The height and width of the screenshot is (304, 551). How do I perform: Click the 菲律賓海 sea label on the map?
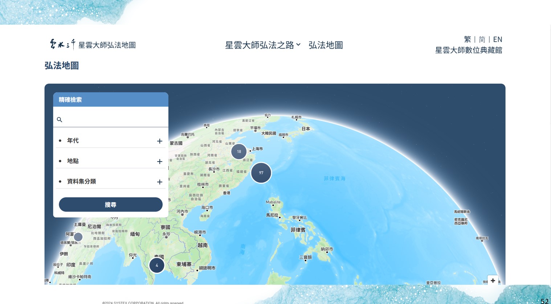tap(335, 178)
